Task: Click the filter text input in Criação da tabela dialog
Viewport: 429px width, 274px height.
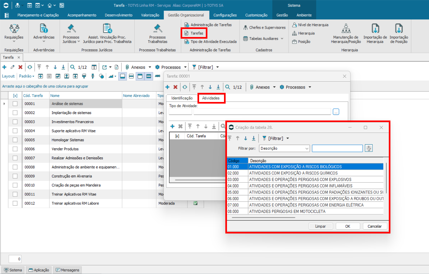Action: [x=337, y=148]
